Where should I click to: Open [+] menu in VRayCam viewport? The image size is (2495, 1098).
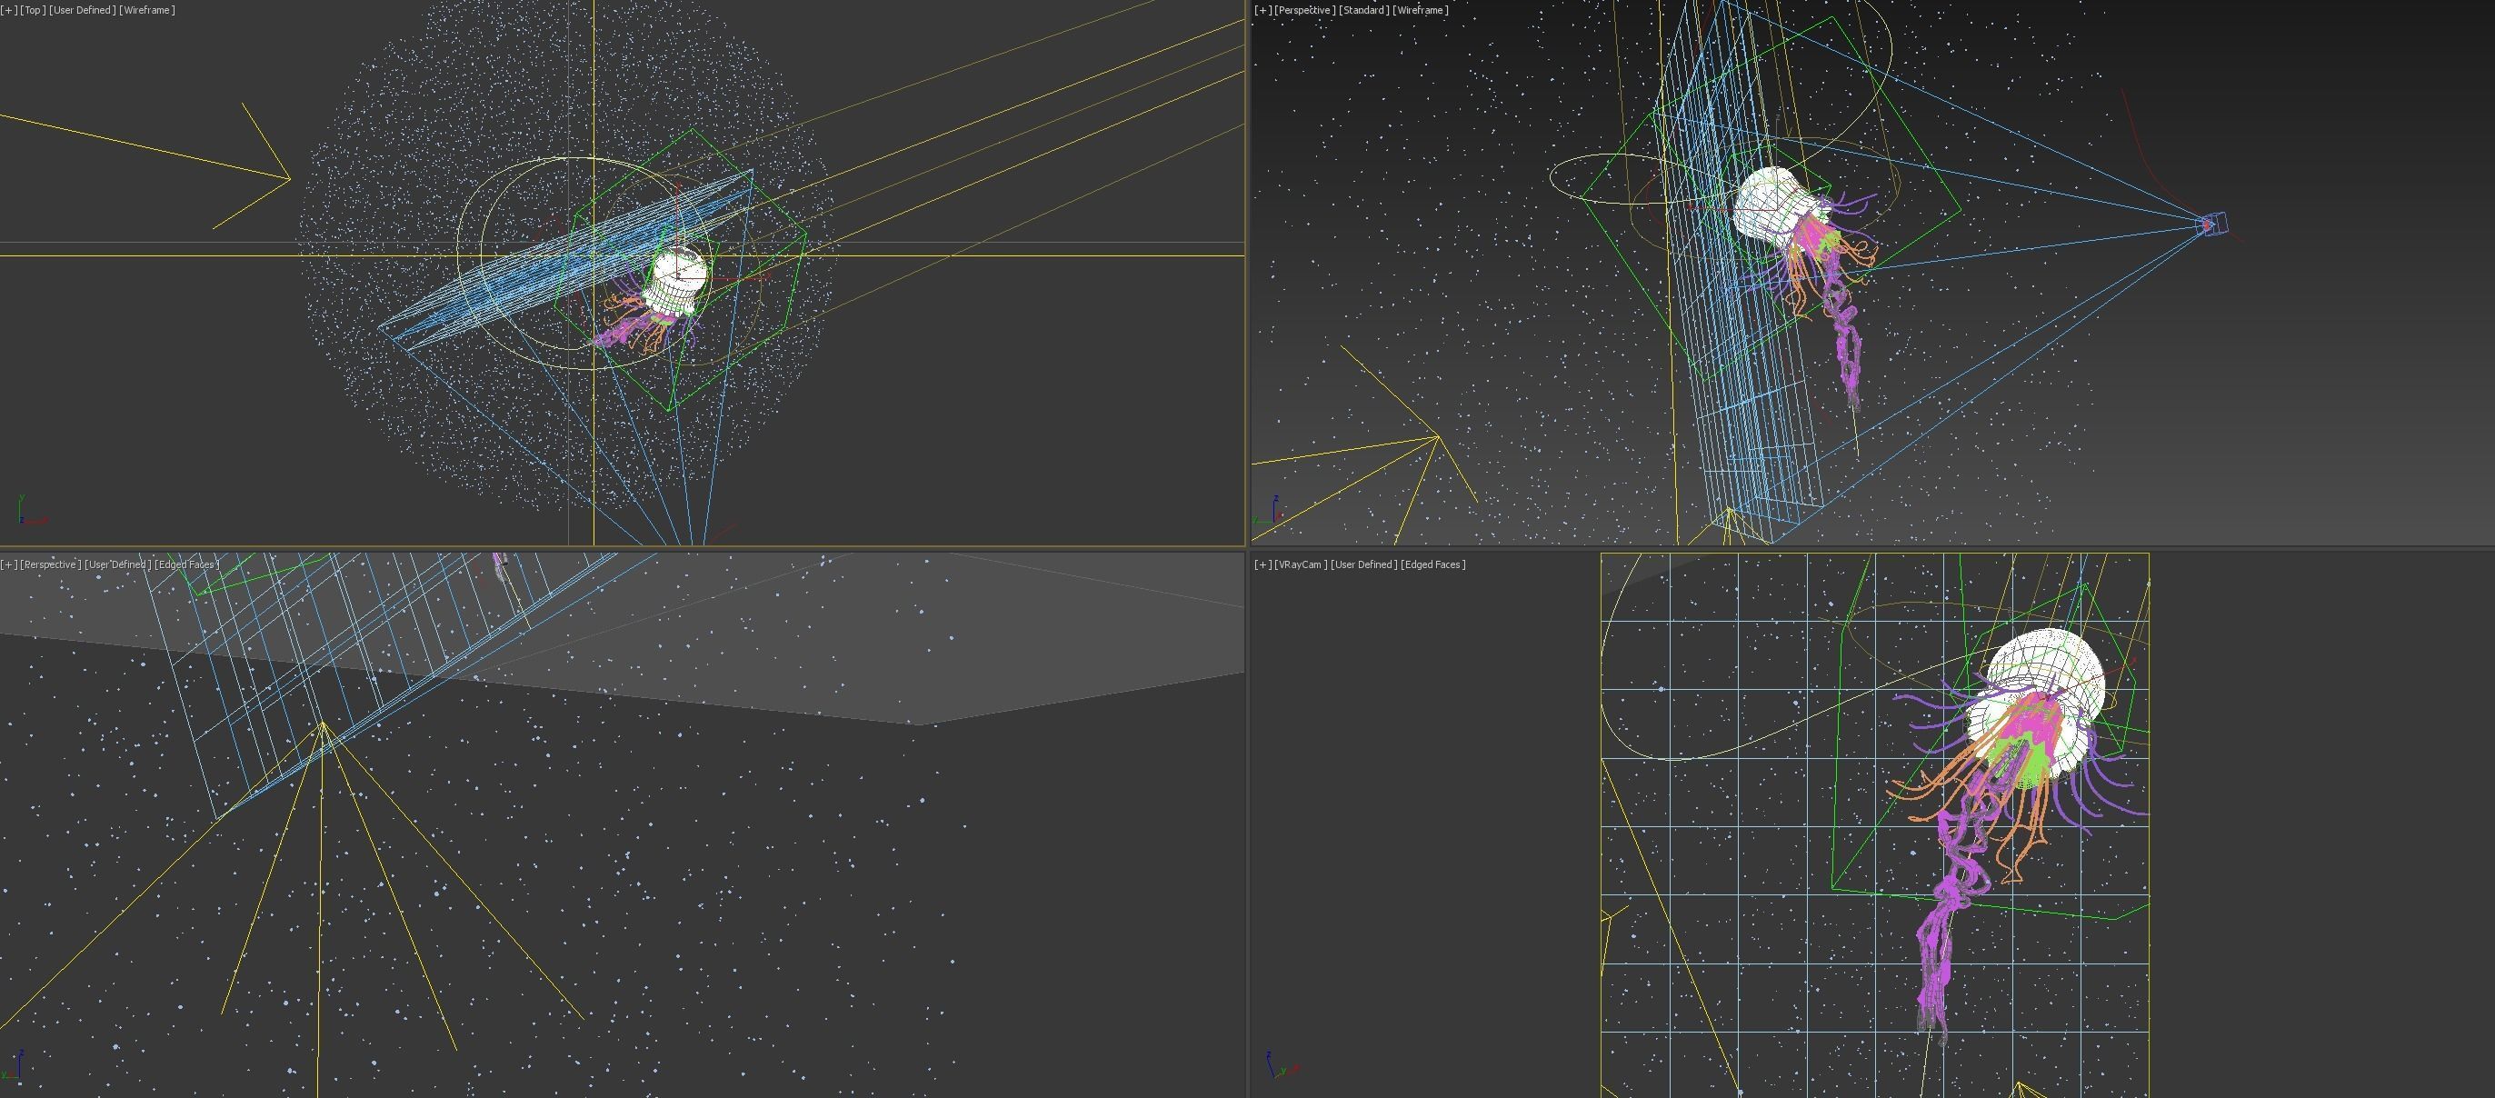(x=1263, y=564)
